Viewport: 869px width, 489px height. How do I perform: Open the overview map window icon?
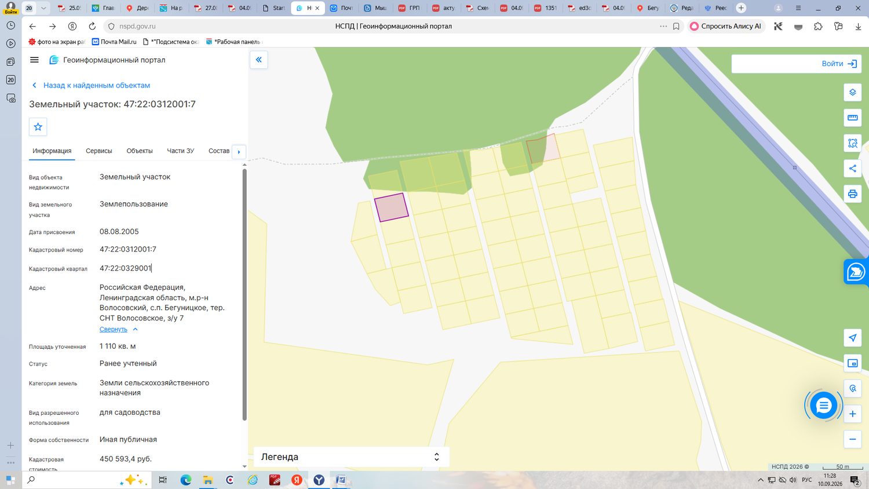pos(853,363)
